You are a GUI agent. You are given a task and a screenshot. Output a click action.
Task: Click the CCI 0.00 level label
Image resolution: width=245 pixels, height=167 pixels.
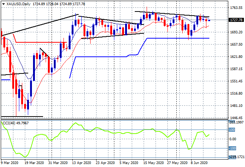(233, 139)
